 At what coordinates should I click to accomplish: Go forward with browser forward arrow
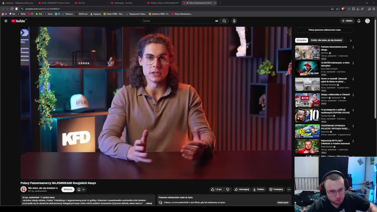click(x=7, y=9)
